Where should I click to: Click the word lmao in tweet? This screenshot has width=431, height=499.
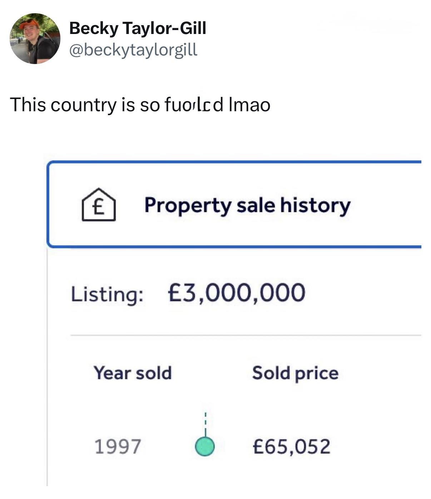249,105
